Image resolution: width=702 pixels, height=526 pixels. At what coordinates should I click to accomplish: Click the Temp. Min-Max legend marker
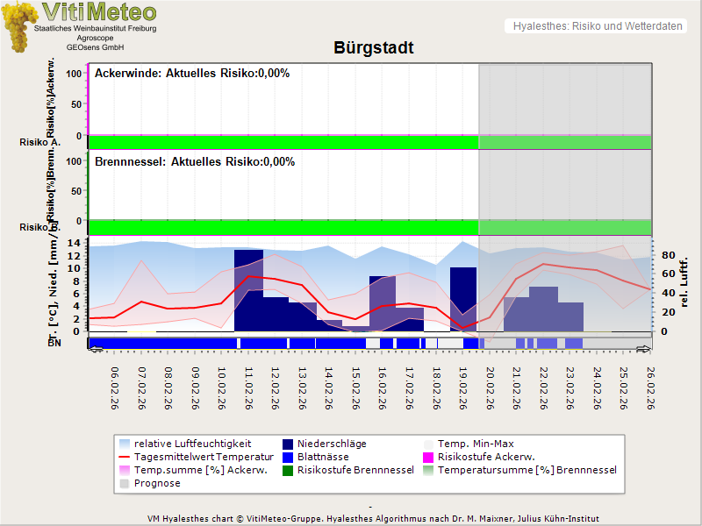429,444
